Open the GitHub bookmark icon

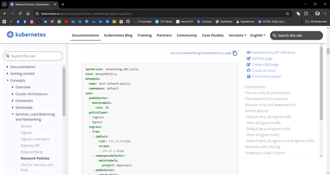(x=128, y=22)
